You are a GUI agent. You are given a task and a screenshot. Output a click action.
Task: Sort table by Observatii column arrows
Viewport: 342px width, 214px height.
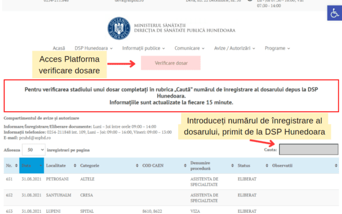click(336, 166)
